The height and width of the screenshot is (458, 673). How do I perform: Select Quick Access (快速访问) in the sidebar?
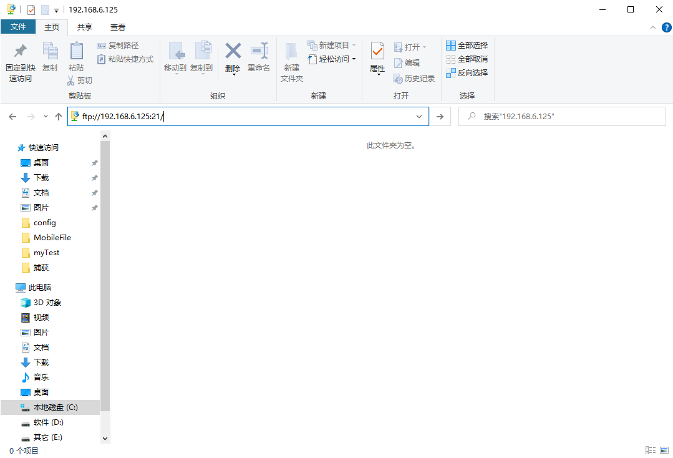38,148
